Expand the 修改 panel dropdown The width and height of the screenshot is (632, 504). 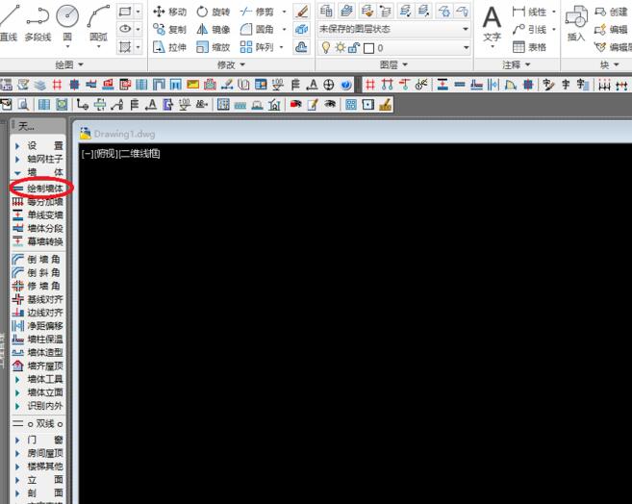tap(232, 64)
